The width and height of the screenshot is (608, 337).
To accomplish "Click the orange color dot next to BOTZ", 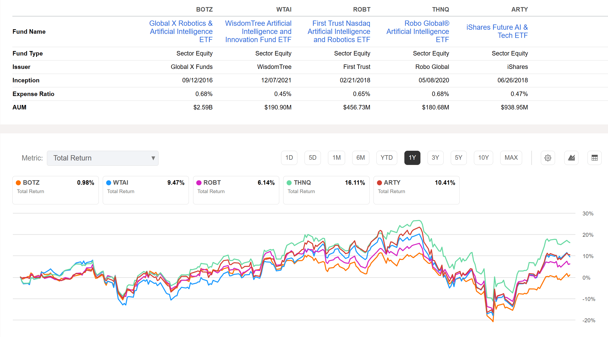I will click(x=18, y=182).
